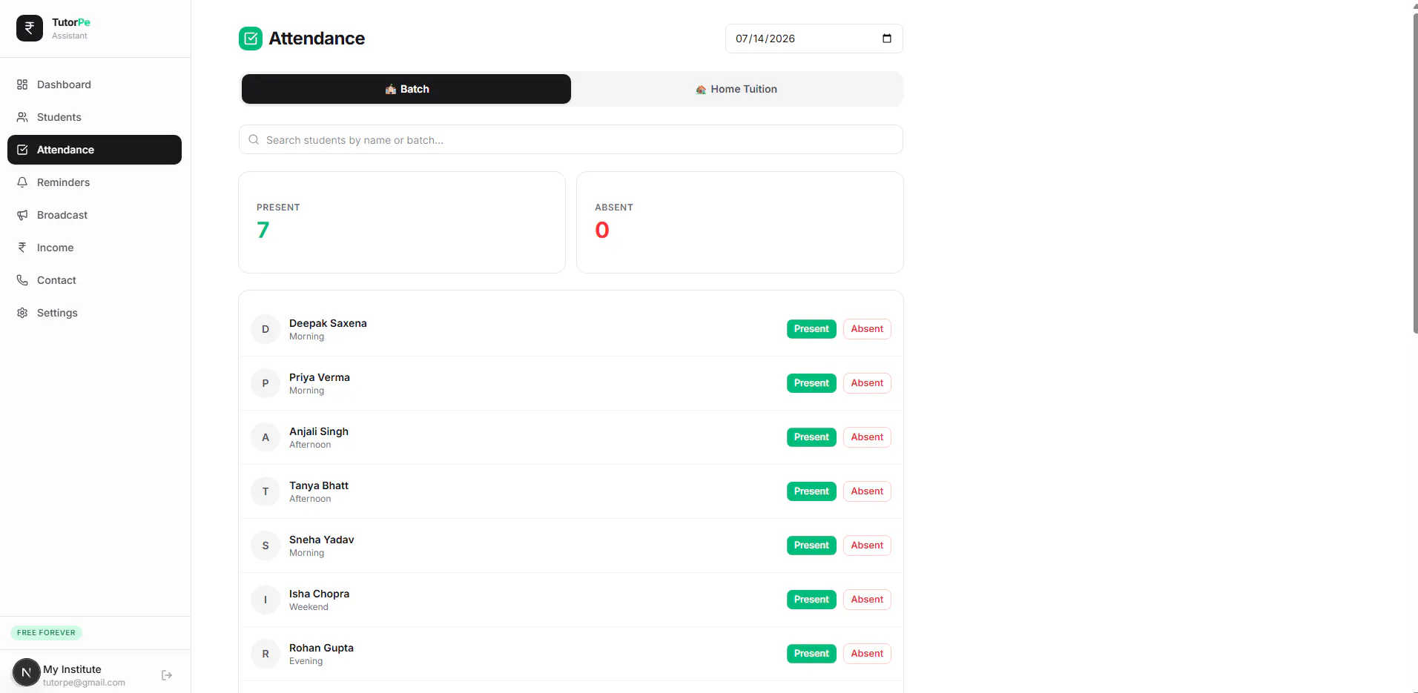Open Reminders section
The width and height of the screenshot is (1418, 693).
[x=94, y=182]
